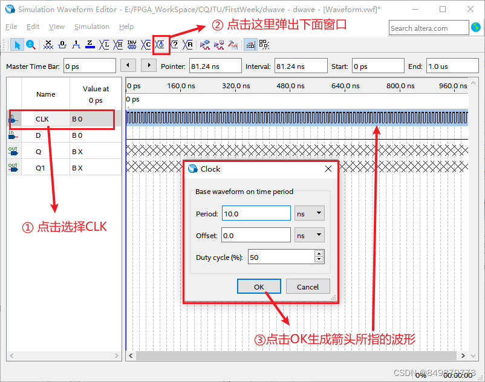485x382 pixels.
Task: Click the CLK clock waveform
Action: click(x=297, y=118)
